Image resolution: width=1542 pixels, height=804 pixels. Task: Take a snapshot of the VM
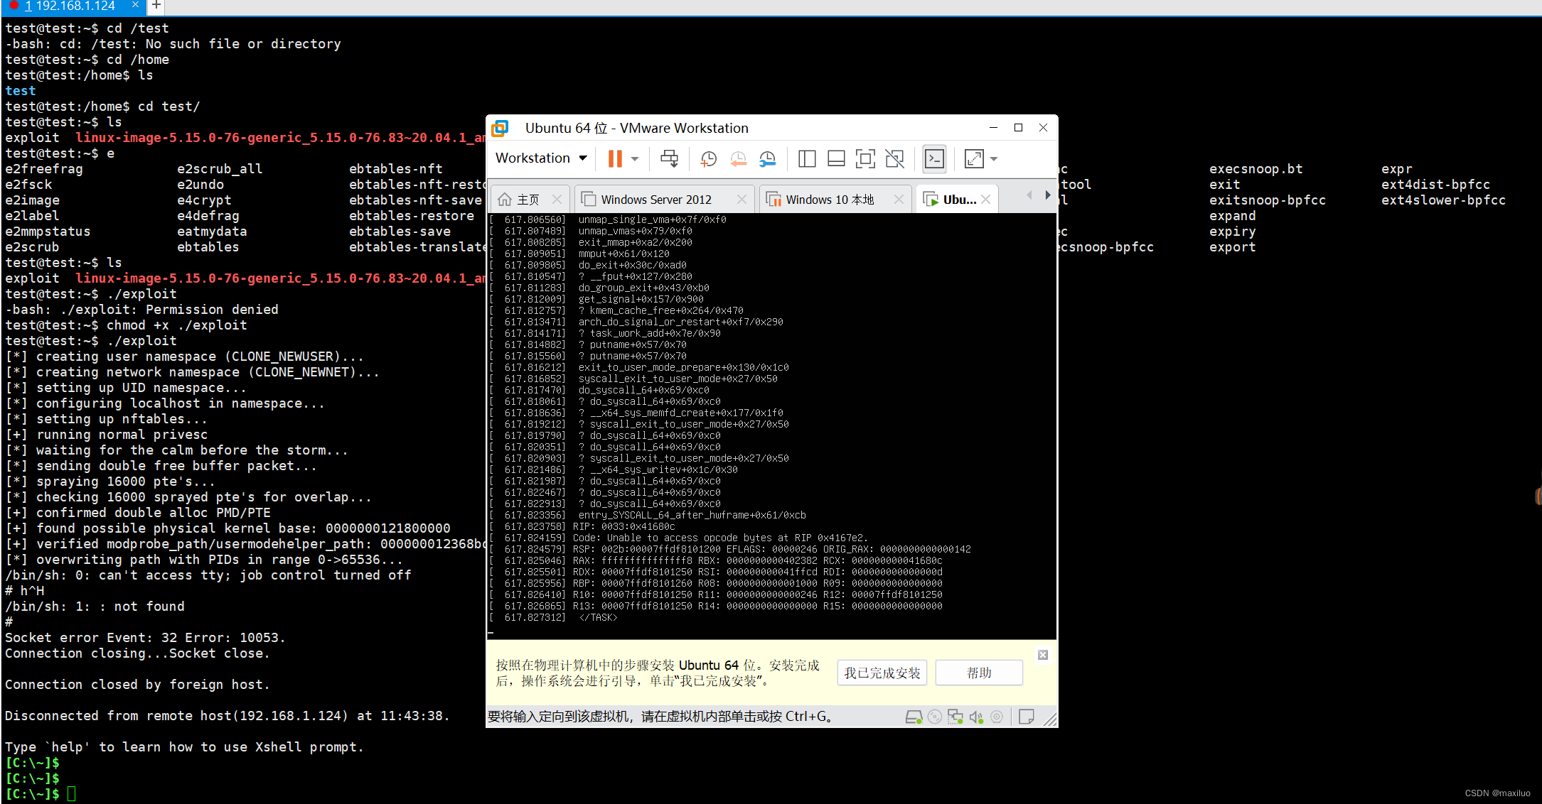click(708, 158)
